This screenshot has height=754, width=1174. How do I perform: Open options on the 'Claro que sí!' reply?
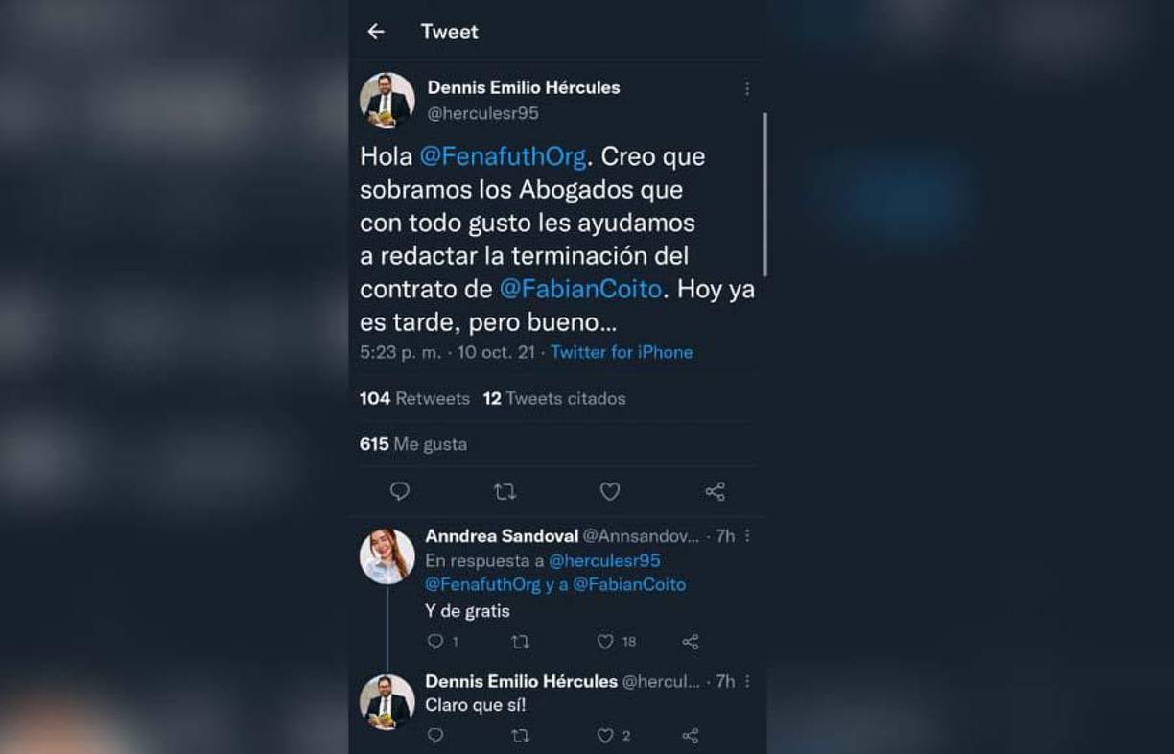click(x=747, y=681)
